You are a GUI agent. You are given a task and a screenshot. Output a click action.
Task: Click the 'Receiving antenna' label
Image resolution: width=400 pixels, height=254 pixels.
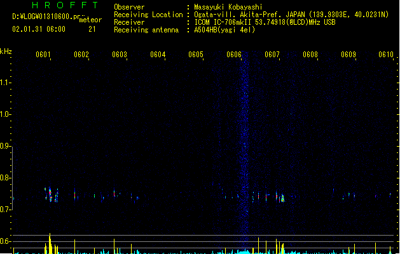coord(146,30)
